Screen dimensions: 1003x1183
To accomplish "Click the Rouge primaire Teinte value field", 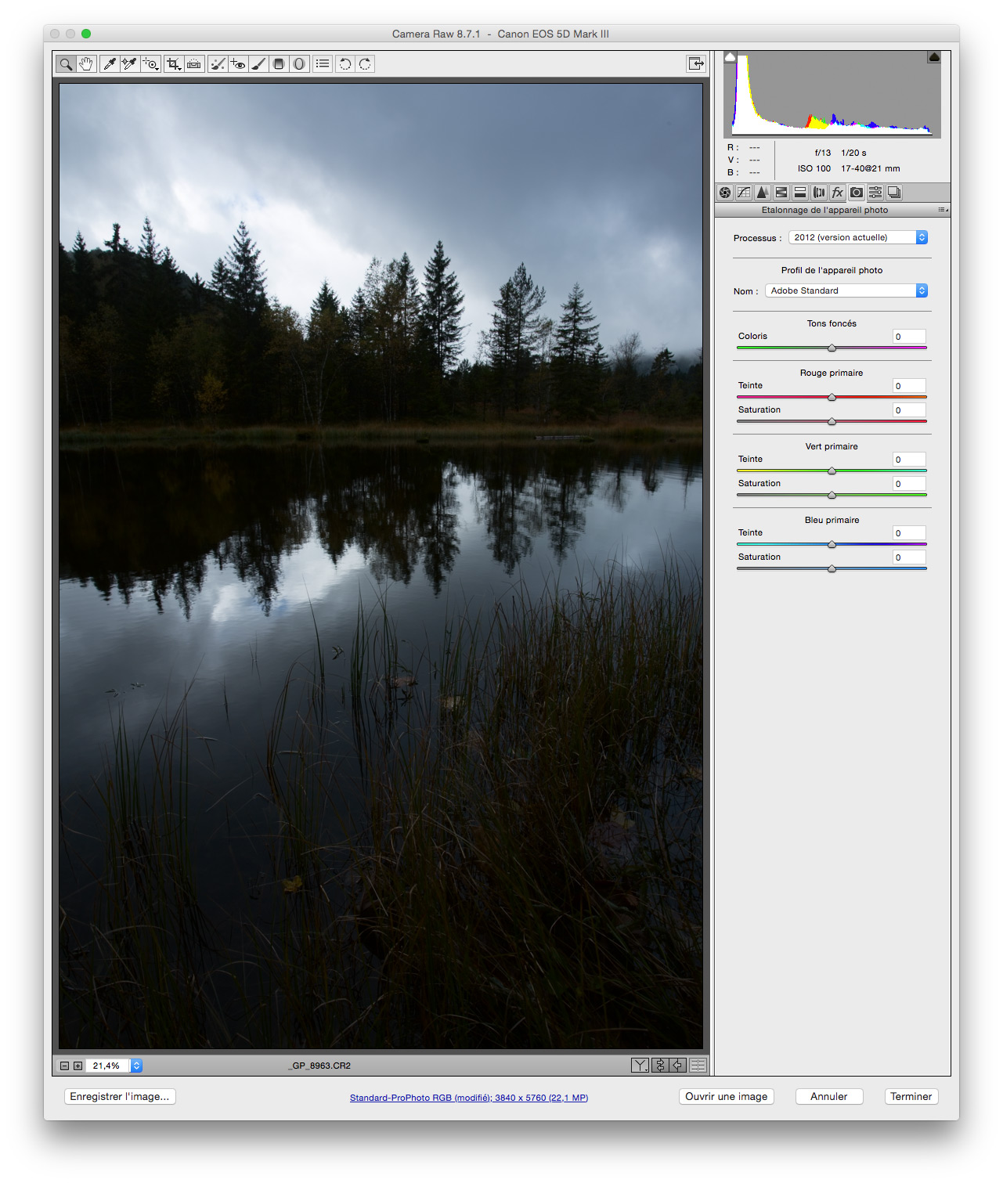I will pyautogui.click(x=909, y=386).
